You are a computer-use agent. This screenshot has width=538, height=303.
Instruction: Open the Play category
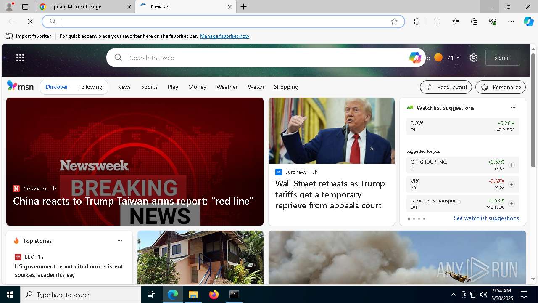click(x=173, y=87)
